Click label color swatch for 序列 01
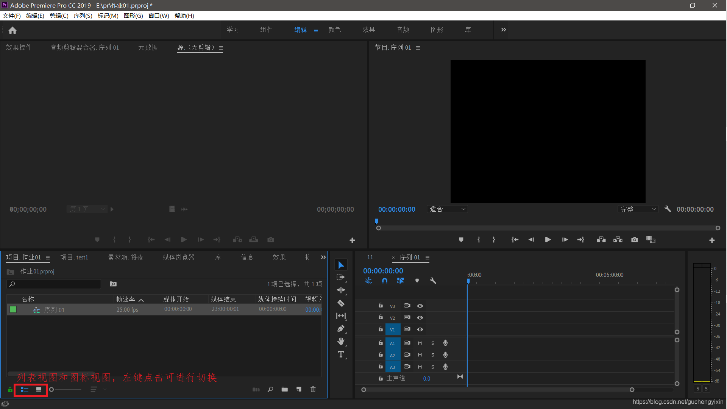The height and width of the screenshot is (409, 727). pos(13,309)
